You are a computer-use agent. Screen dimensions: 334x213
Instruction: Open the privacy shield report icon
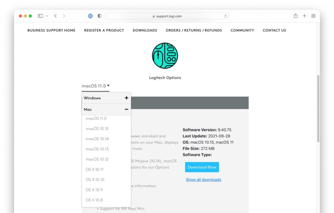coord(99,16)
